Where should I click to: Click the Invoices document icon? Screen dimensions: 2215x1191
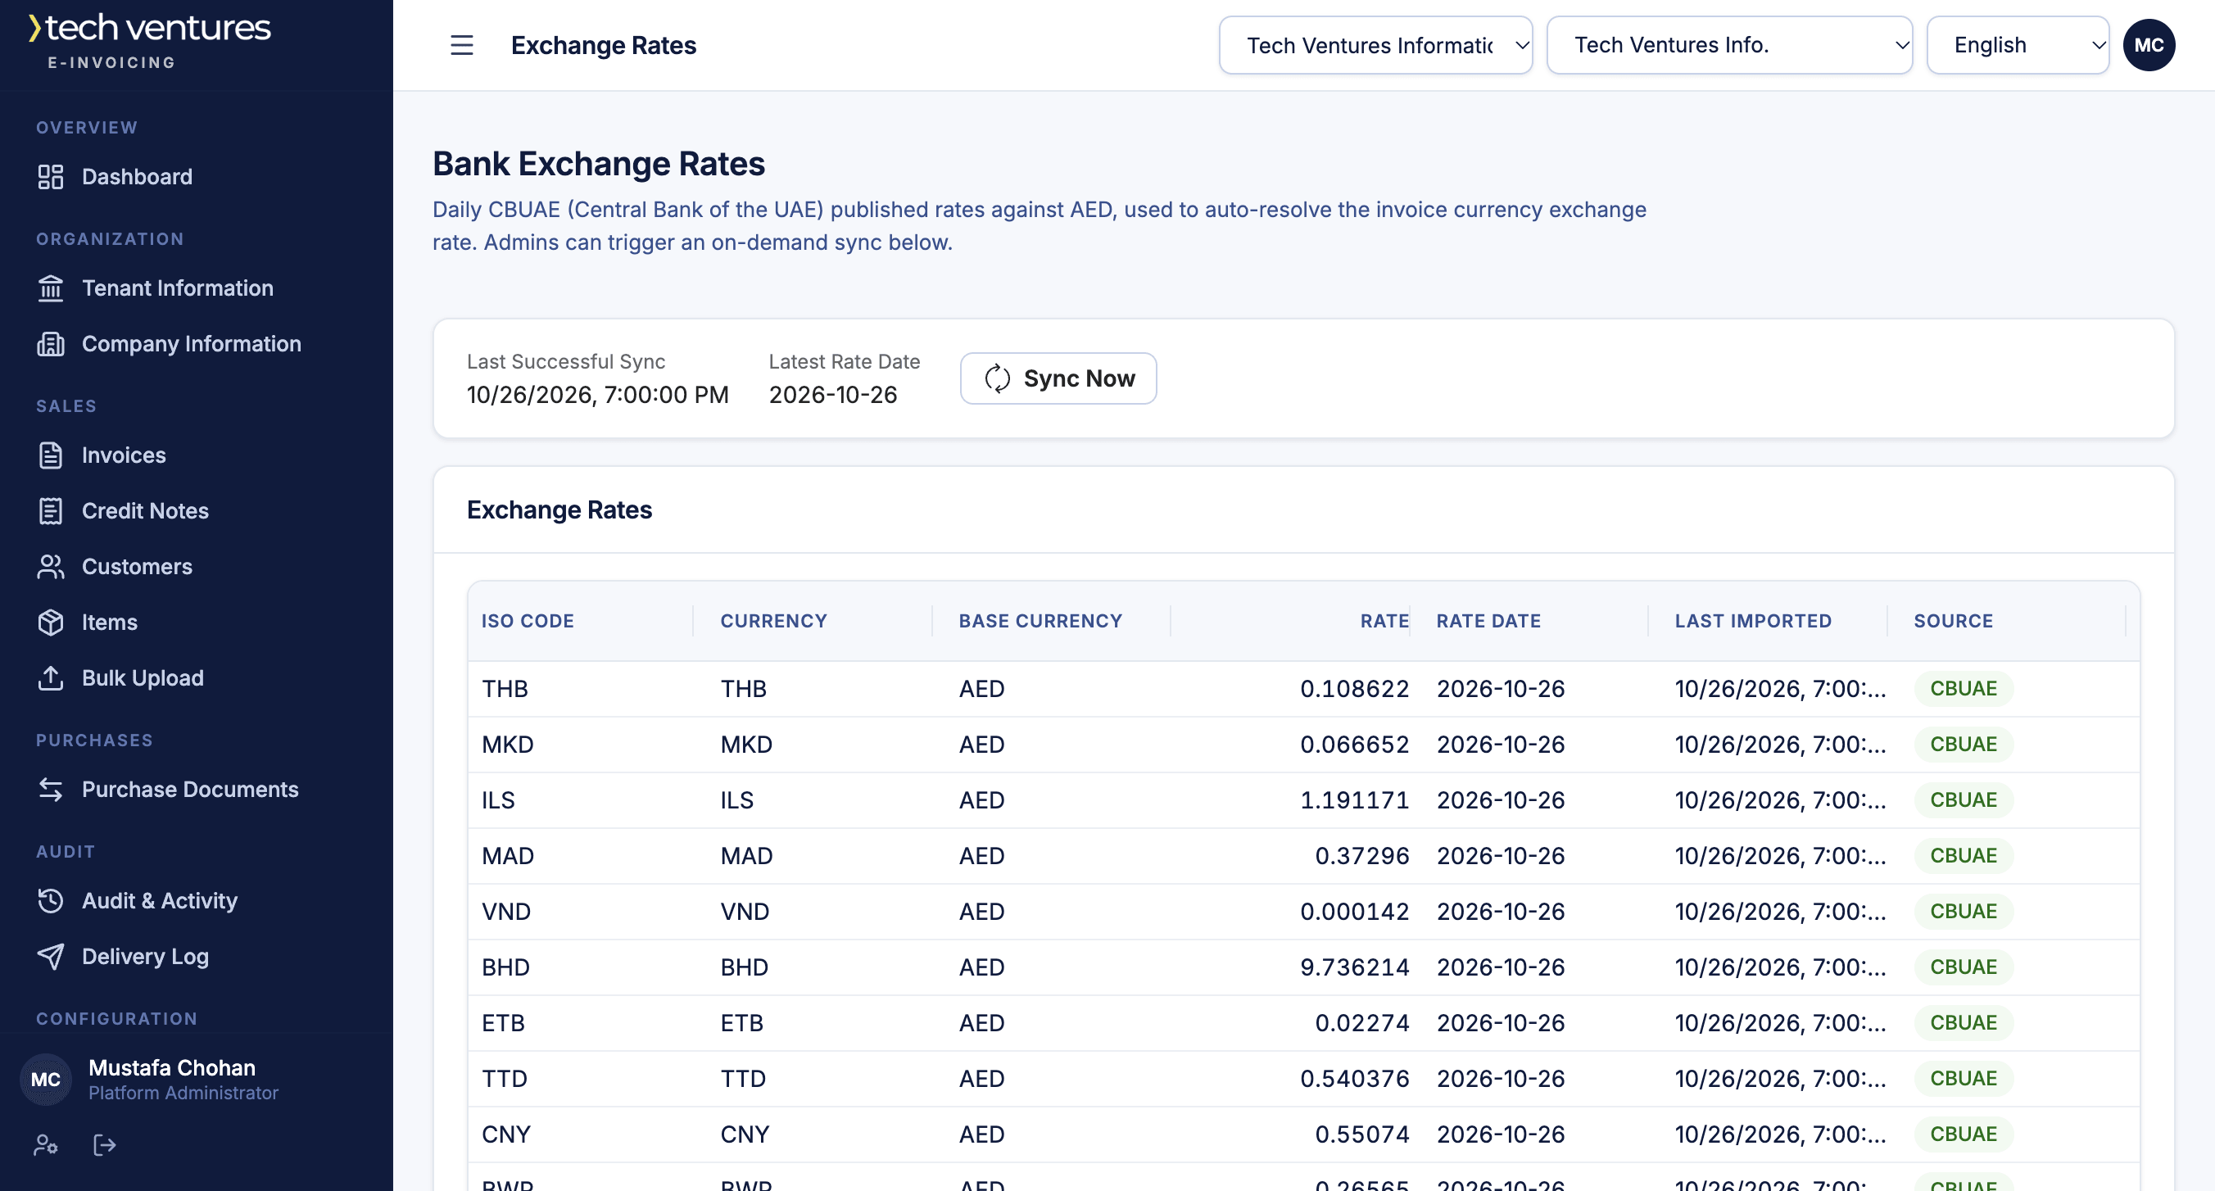pyautogui.click(x=51, y=455)
